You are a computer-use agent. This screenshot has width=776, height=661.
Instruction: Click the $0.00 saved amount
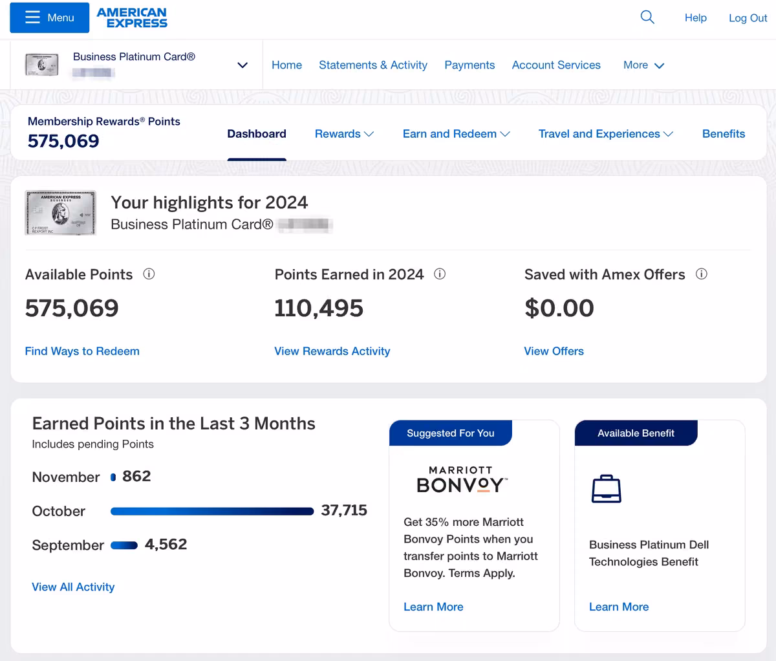[559, 308]
